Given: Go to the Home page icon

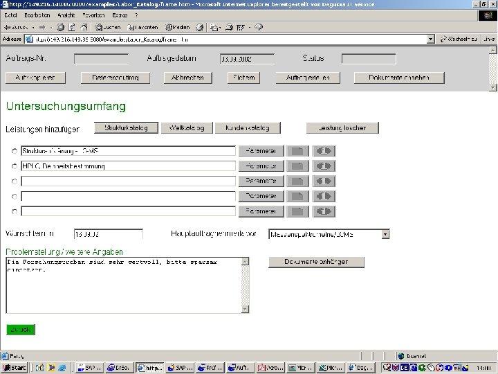Looking at the screenshot, I should pos(84,27).
